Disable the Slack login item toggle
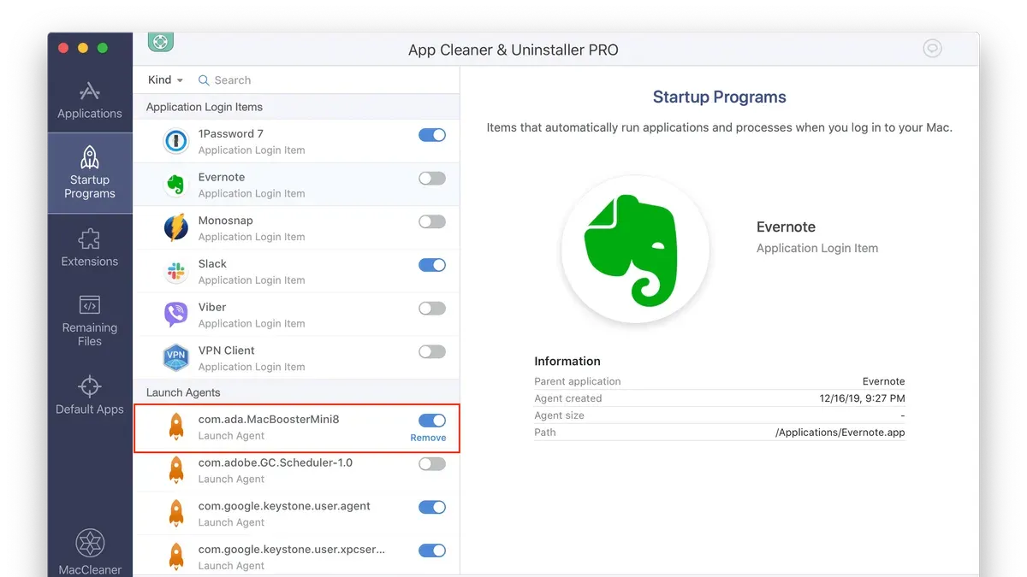This screenshot has height=577, width=1027. pos(432,265)
